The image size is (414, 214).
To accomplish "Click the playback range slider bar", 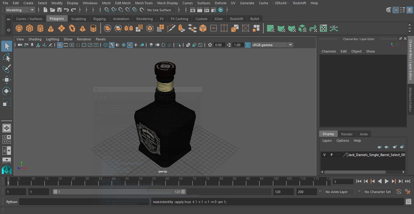I will tap(119, 192).
